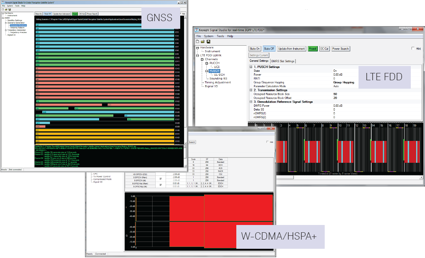Image resolution: width=425 pixels, height=258 pixels.
Task: Click Save disk icon in LTE FDD toolbar
Action: click(x=208, y=41)
